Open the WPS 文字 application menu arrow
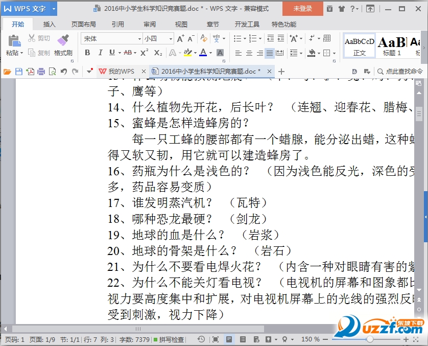 (x=54, y=9)
